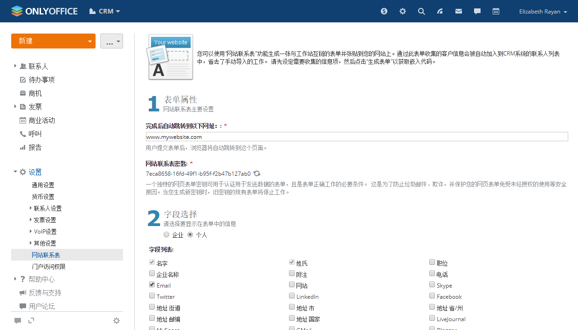Click the redirect URL input field

[x=357, y=137]
